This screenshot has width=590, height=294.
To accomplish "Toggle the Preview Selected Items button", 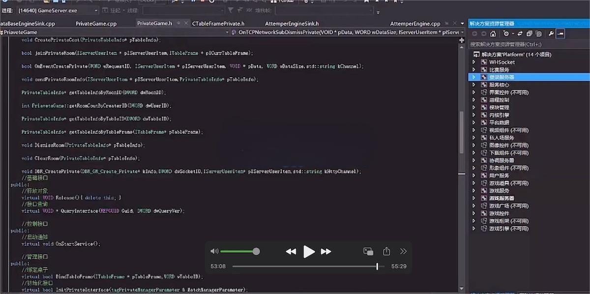I will pyautogui.click(x=560, y=34).
